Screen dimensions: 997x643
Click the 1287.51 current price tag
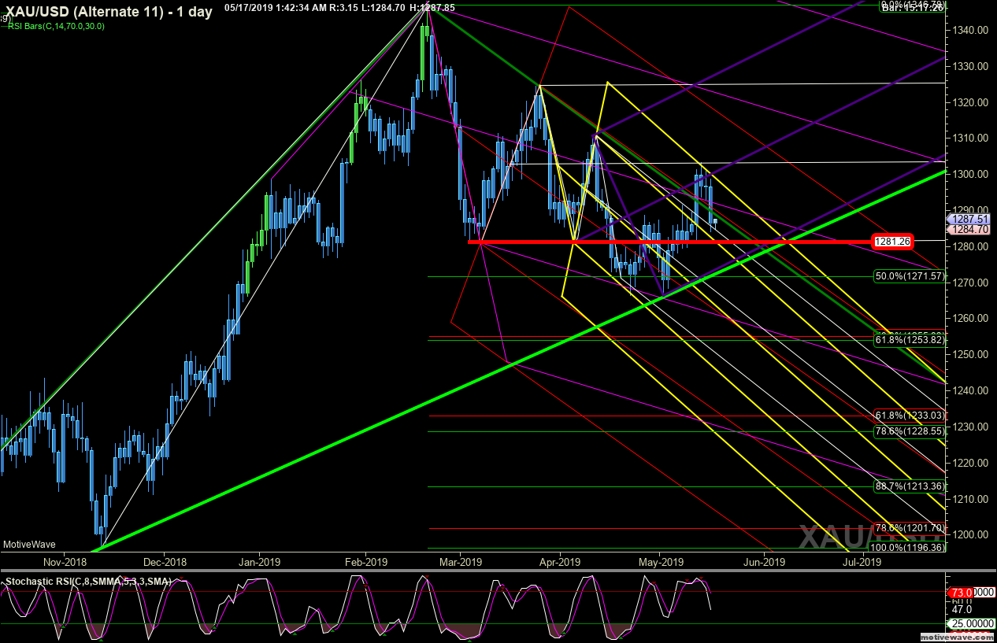click(969, 220)
